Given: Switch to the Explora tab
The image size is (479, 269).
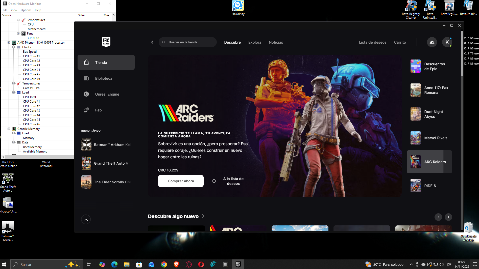Looking at the screenshot, I should [255, 42].
